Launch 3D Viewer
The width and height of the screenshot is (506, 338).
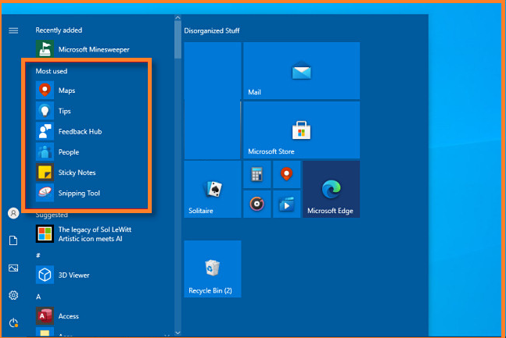coord(63,276)
